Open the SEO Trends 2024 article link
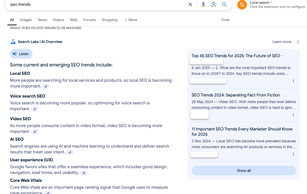The height and width of the screenshot is (194, 307). coord(236,95)
